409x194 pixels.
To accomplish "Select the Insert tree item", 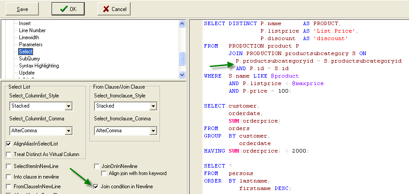I will [25, 23].
